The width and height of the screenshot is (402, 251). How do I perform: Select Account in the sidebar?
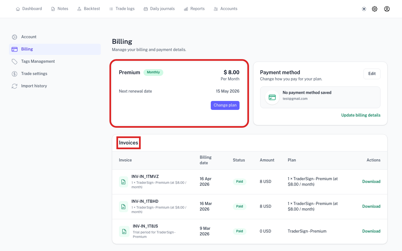29,37
